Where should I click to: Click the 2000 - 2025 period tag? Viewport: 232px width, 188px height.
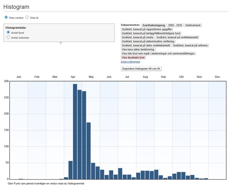[175, 25]
